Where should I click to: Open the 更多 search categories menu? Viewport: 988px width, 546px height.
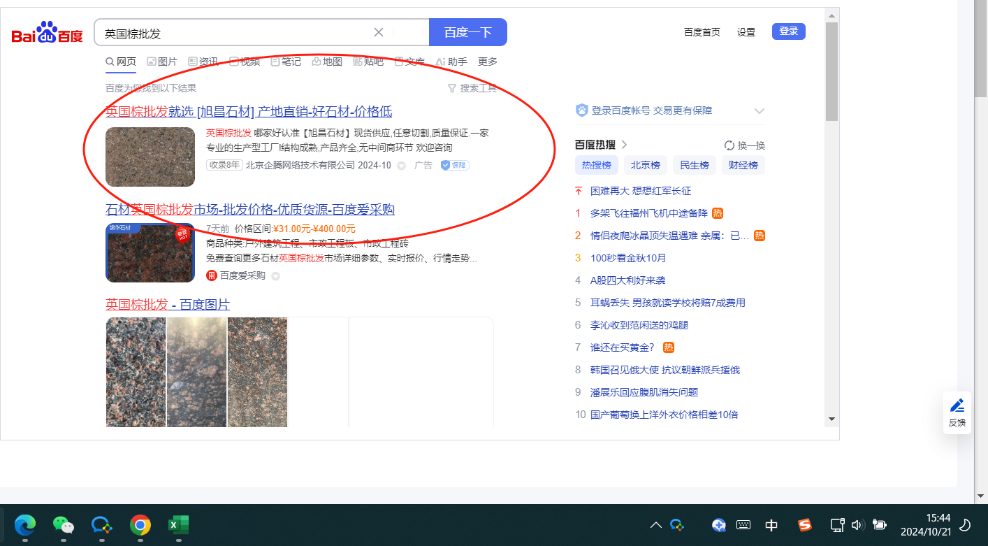coord(488,62)
